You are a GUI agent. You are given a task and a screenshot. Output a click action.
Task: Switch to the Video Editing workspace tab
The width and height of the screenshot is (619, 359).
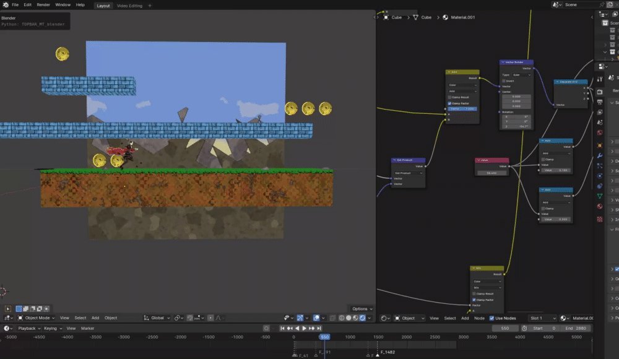129,6
